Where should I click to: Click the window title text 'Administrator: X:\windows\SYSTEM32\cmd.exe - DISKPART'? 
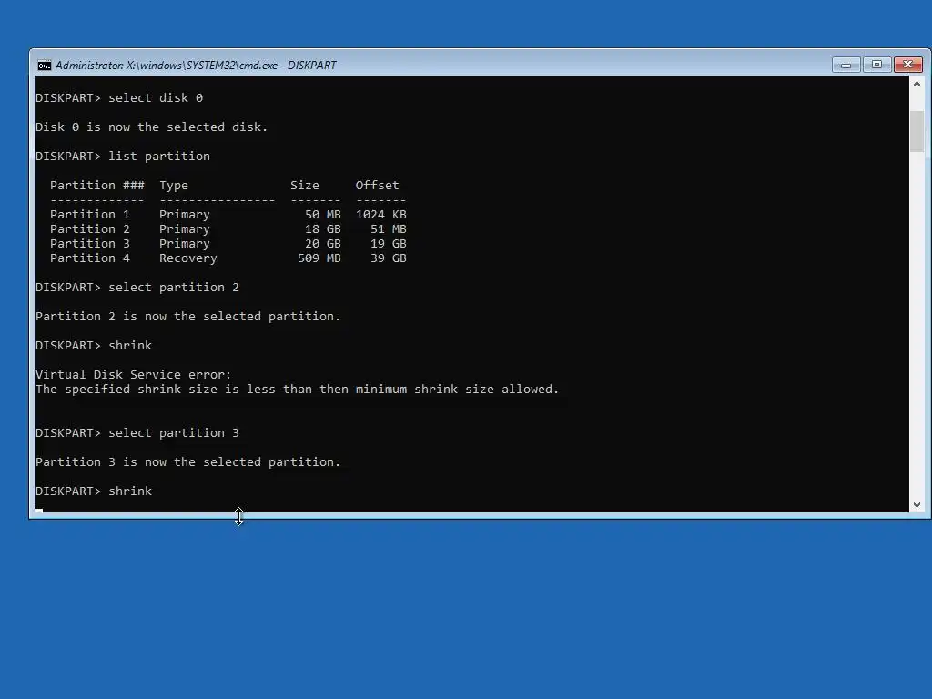tap(196, 66)
